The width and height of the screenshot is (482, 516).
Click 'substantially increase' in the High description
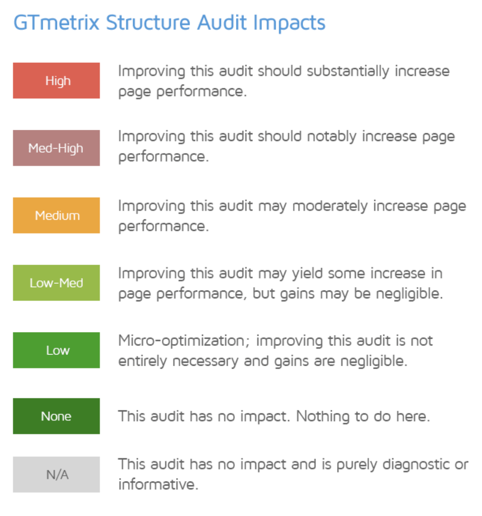point(378,71)
